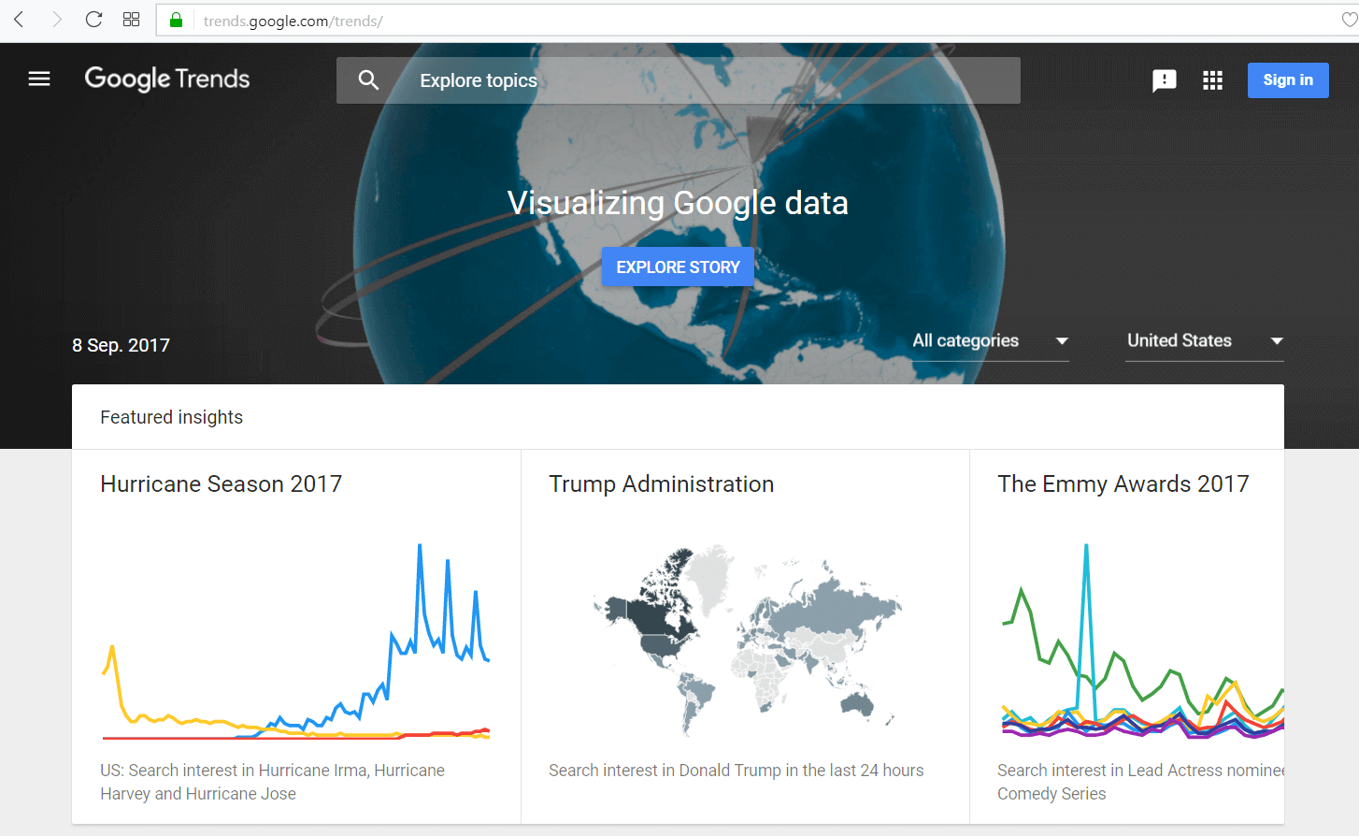Focus the Explore topics search field
This screenshot has height=836, width=1359.
(678, 80)
